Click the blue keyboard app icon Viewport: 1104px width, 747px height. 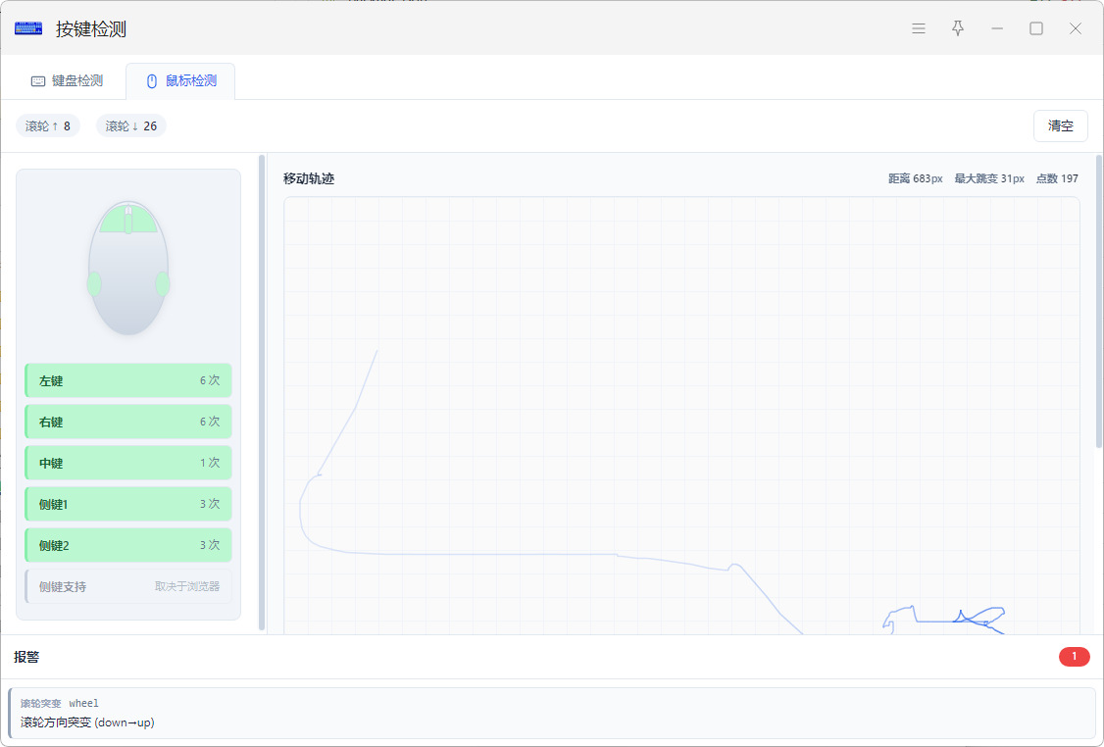(28, 28)
